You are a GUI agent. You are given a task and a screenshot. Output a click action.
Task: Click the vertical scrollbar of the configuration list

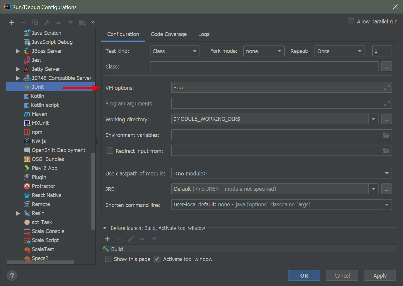(93, 191)
